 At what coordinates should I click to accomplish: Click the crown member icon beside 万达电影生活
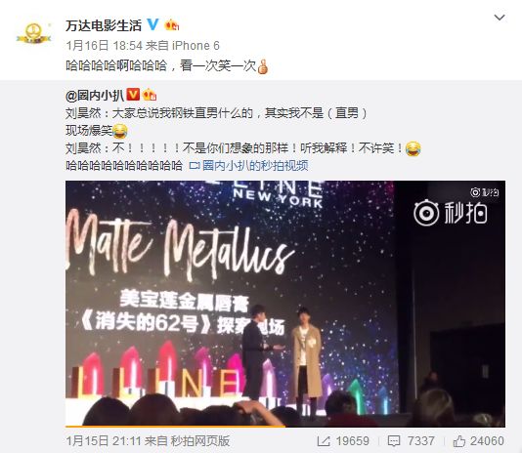[172, 25]
